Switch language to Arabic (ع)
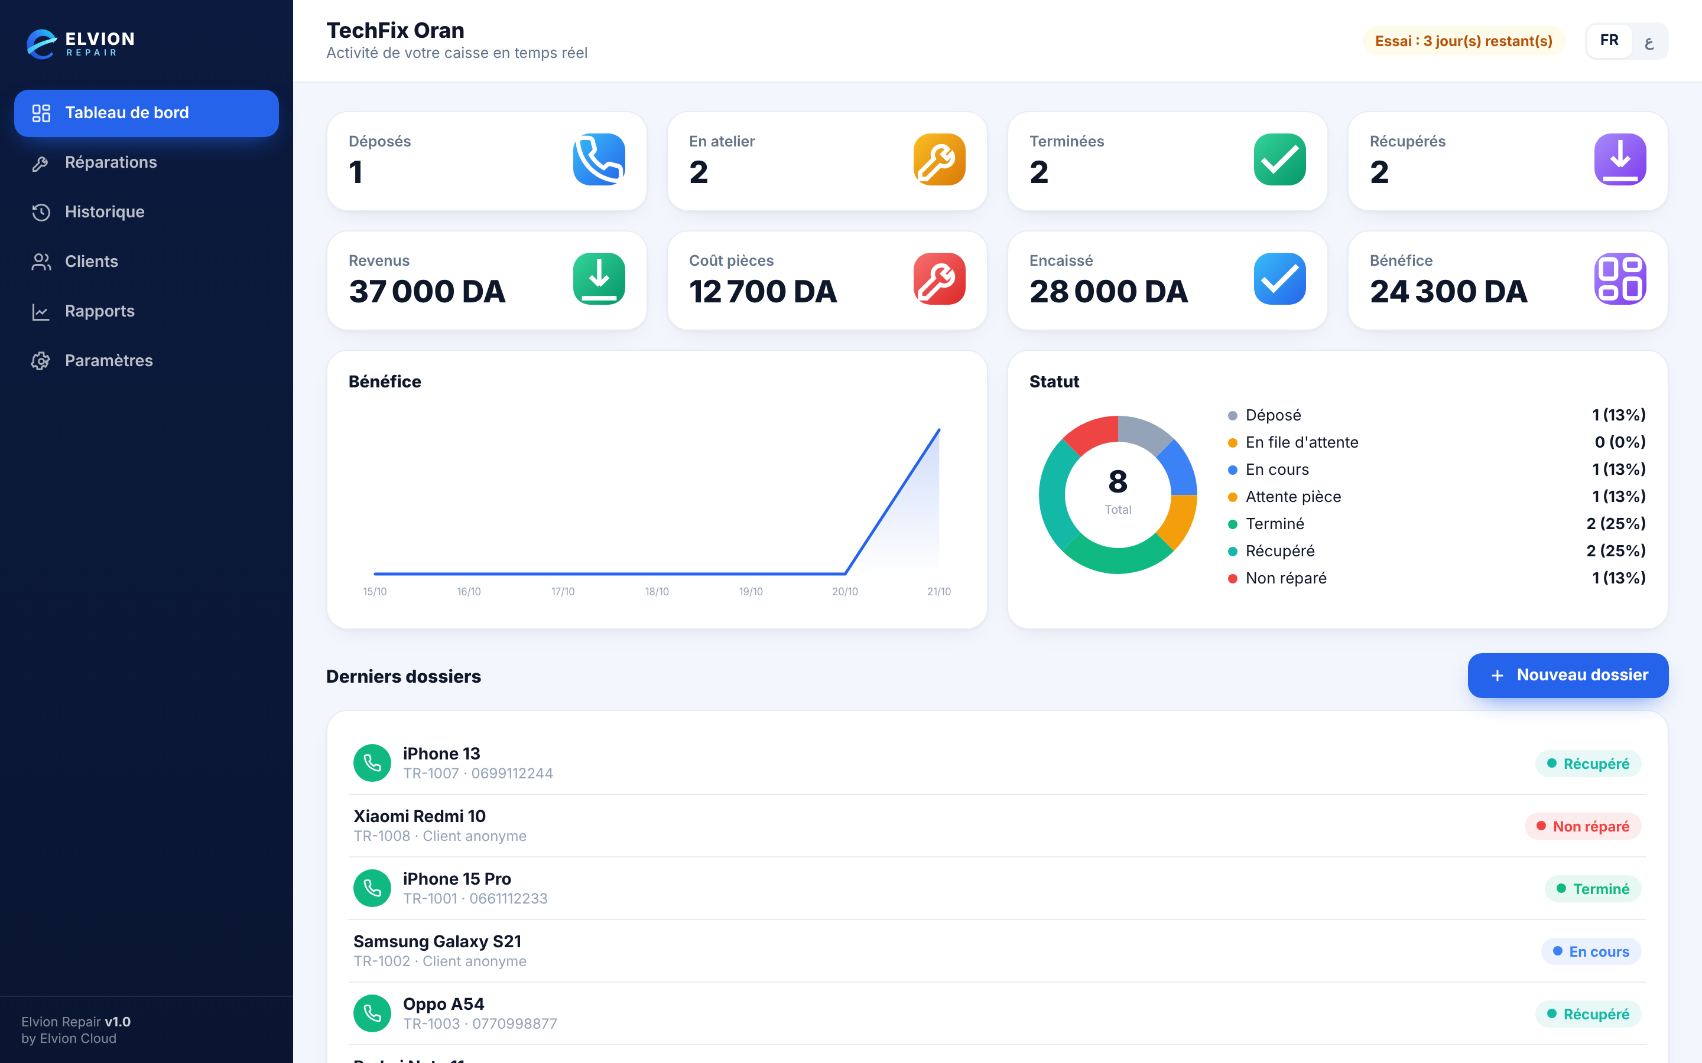 click(x=1649, y=42)
